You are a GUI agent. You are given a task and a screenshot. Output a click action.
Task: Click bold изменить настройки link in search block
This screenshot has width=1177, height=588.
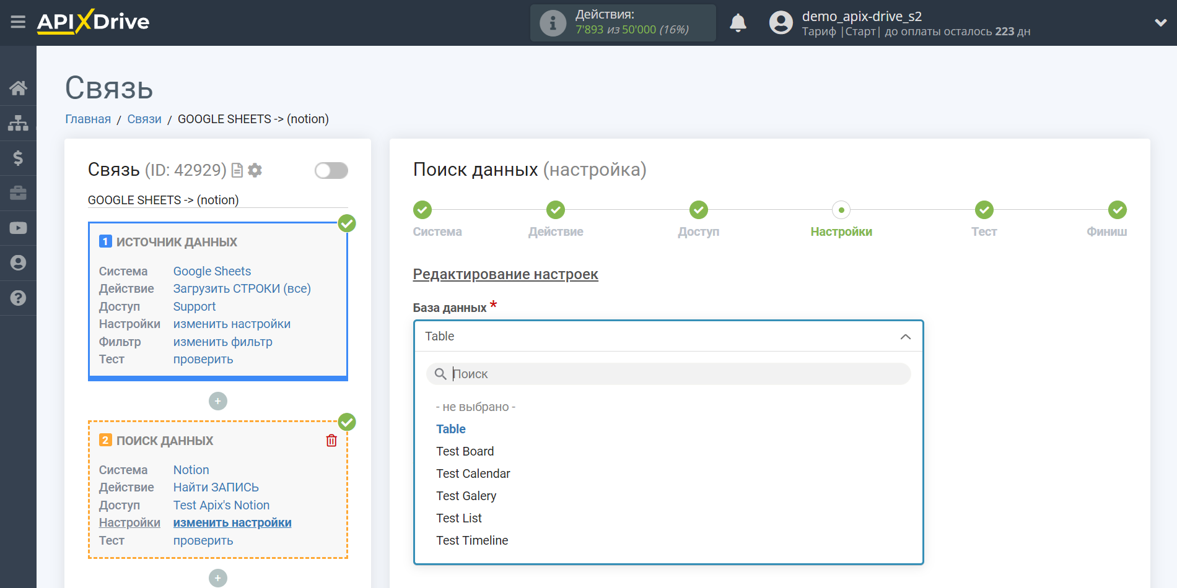pos(232,522)
